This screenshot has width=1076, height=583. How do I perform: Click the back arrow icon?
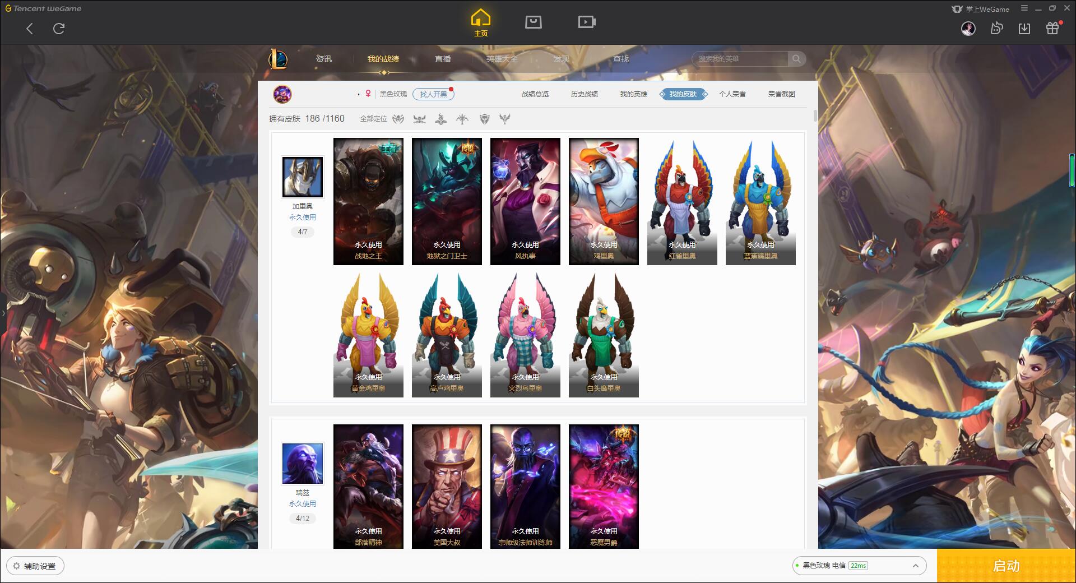pos(30,29)
